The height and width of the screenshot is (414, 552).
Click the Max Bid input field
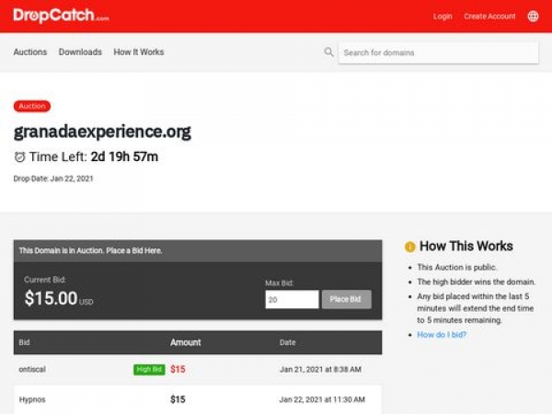click(292, 300)
